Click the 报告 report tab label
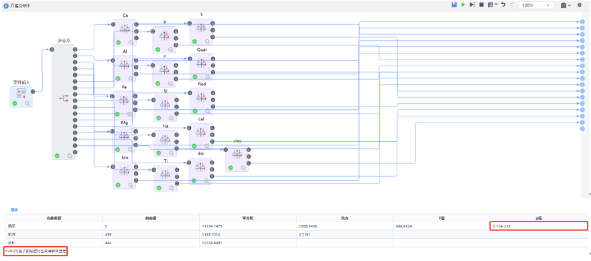The height and width of the screenshot is (261, 591). pos(14,209)
